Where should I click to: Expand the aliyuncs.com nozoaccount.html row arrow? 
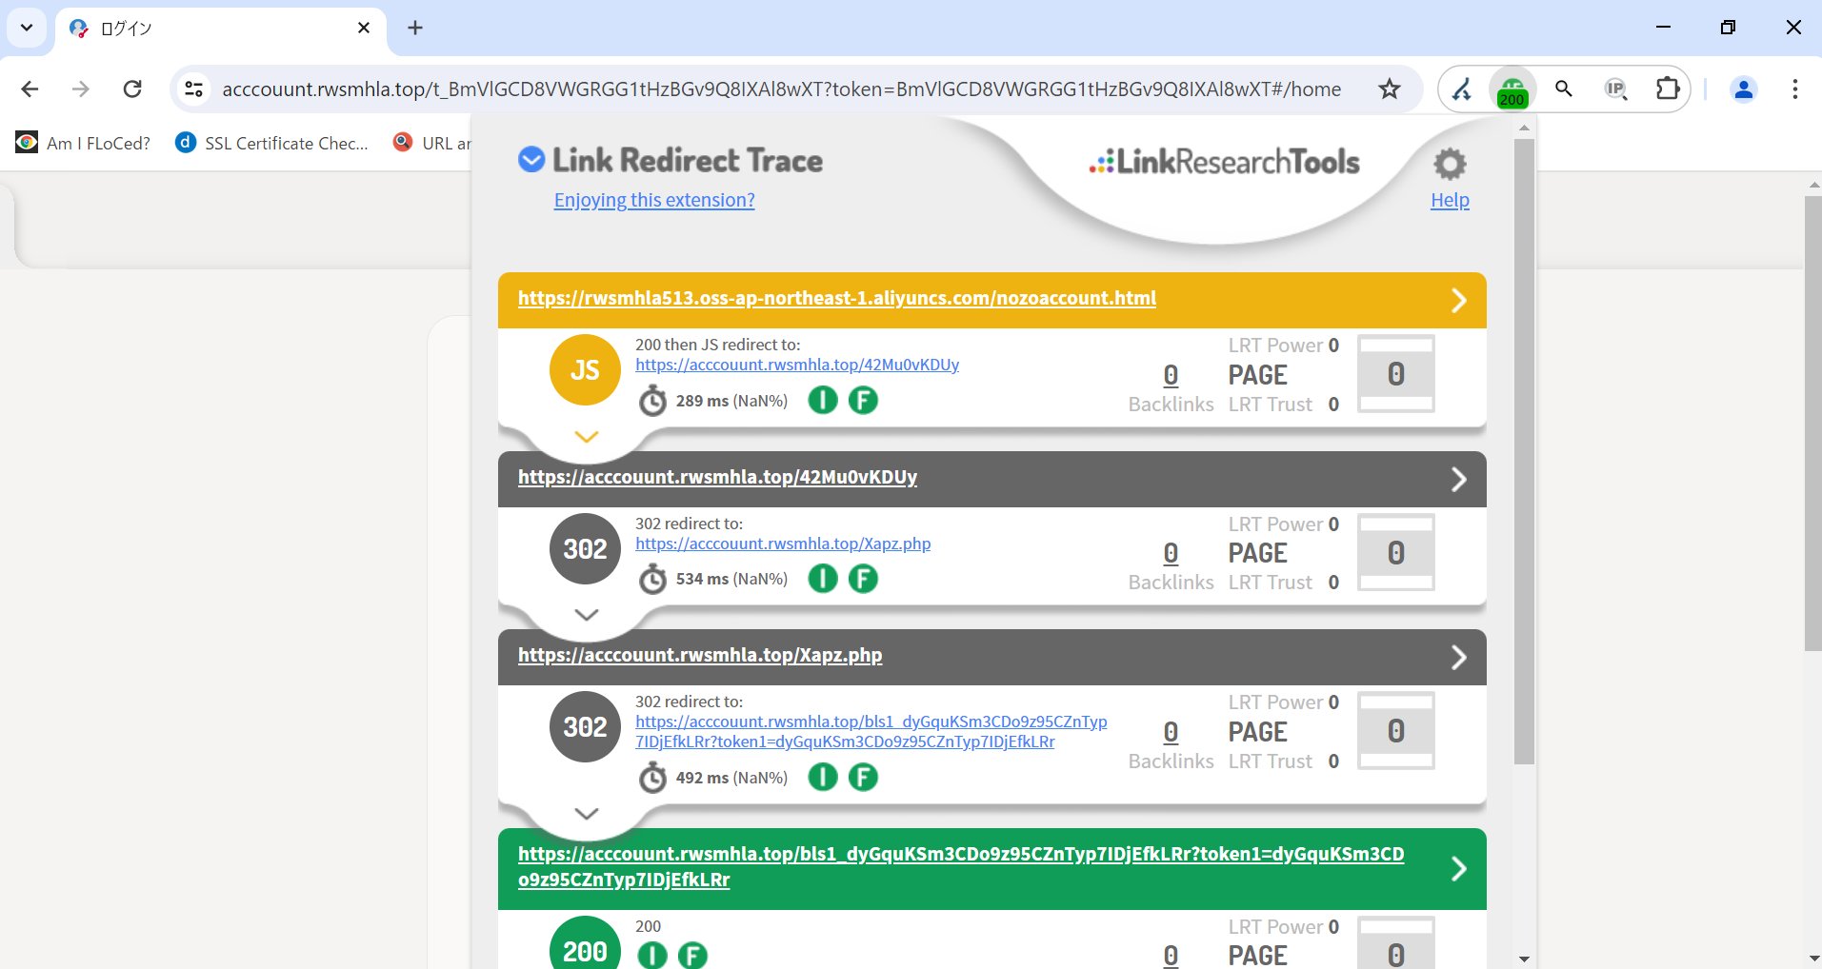click(1458, 301)
